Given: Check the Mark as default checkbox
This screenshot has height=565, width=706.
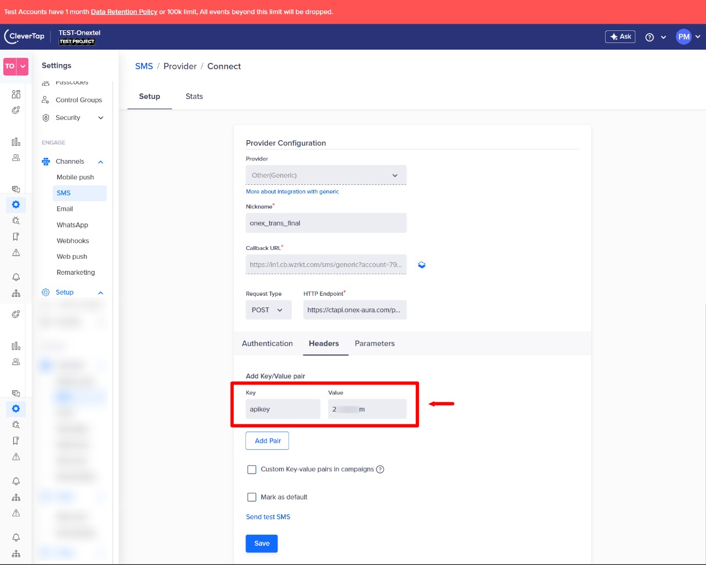Looking at the screenshot, I should tap(252, 497).
